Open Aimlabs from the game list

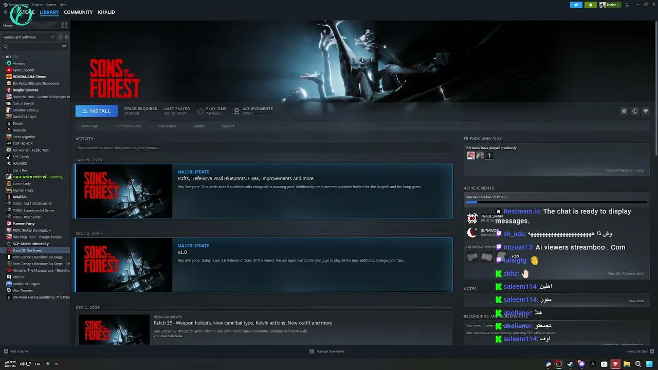19,63
